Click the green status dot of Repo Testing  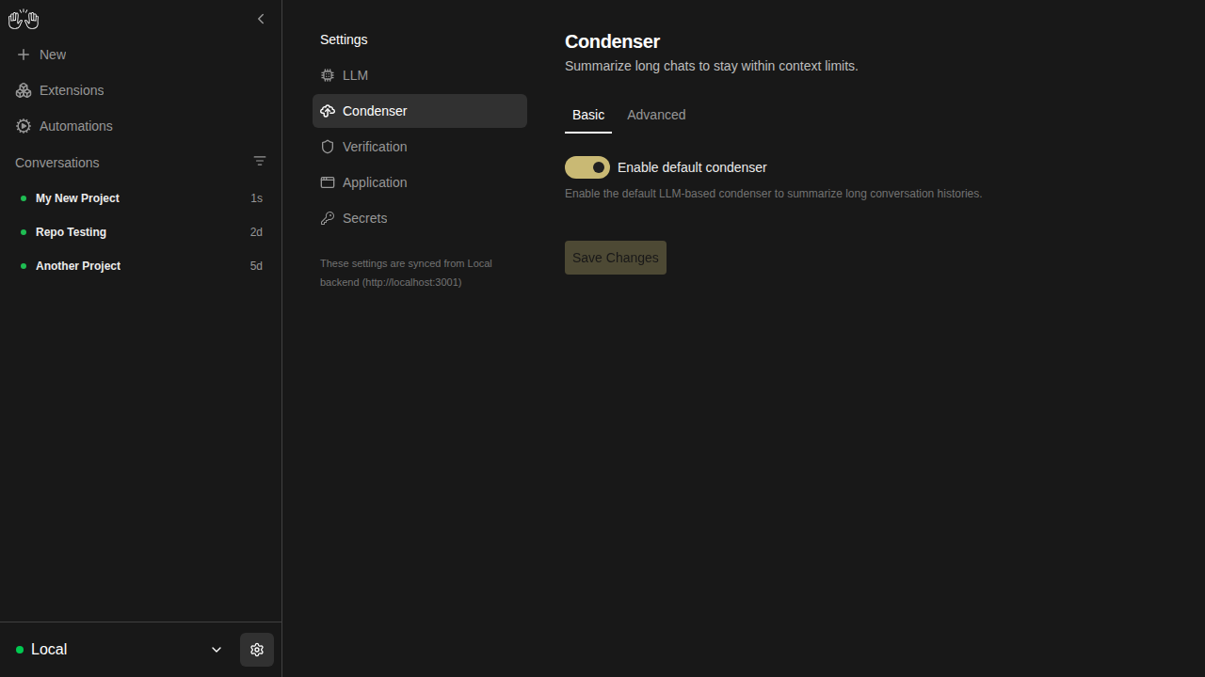pos(24,232)
